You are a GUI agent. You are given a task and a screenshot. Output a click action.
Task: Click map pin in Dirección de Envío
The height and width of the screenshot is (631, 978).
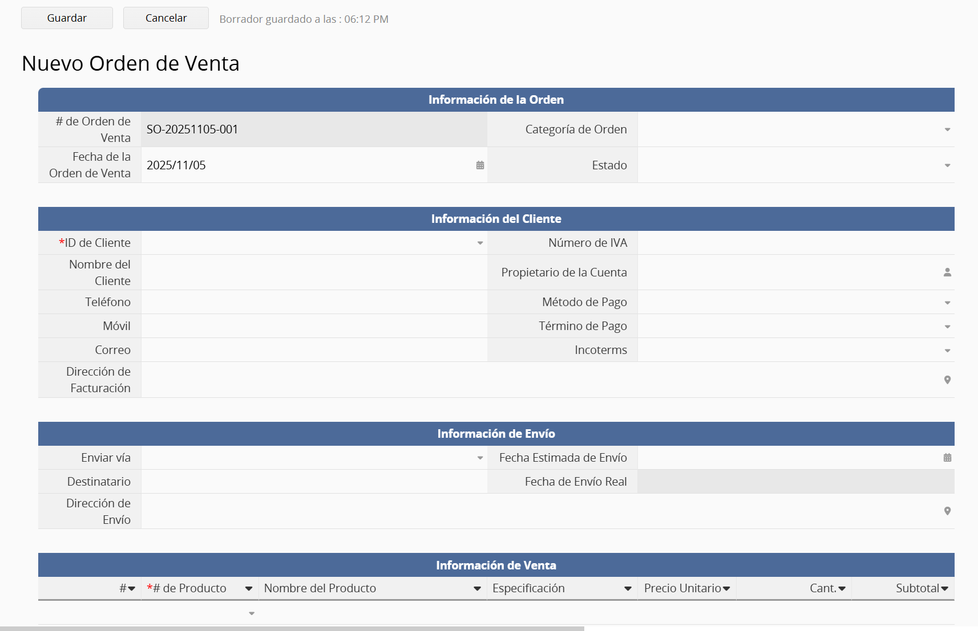pos(947,511)
